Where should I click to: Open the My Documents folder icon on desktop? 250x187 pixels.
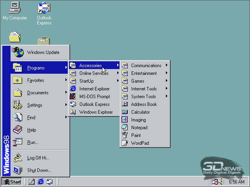(x=15, y=37)
